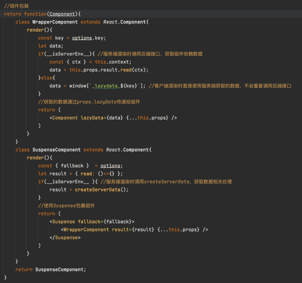Screen dimensions: 302x283
Task: Click the opening Suspense tag with fallback
Action: coord(92,222)
